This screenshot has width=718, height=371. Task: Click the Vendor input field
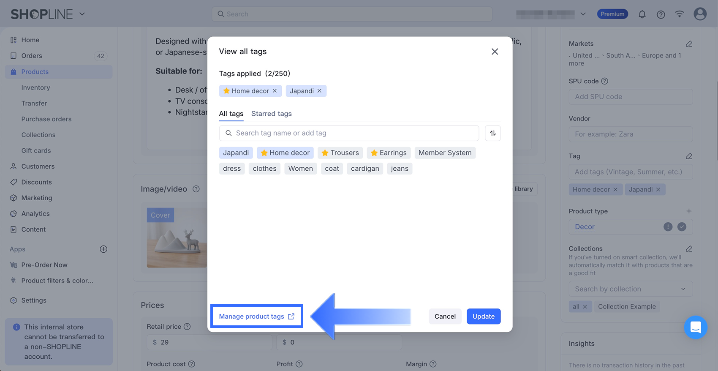click(631, 134)
